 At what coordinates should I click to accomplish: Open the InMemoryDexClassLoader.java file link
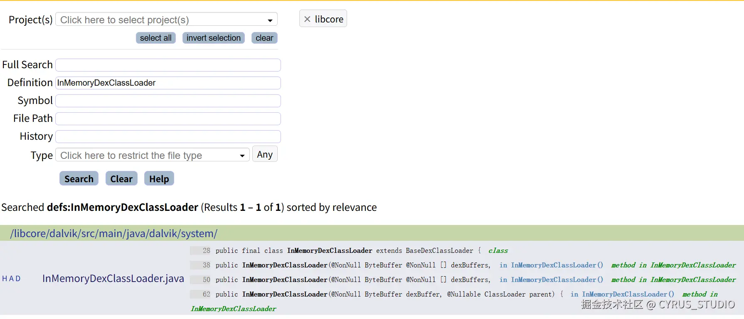[x=113, y=278]
